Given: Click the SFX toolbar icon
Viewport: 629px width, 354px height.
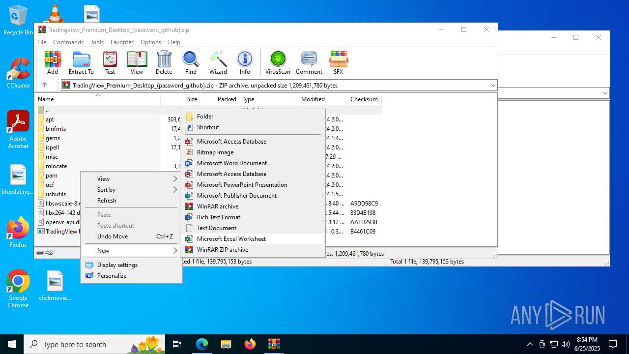Looking at the screenshot, I should tap(339, 62).
